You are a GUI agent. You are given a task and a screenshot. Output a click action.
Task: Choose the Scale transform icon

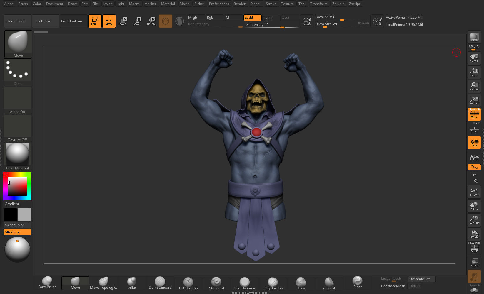point(137,21)
